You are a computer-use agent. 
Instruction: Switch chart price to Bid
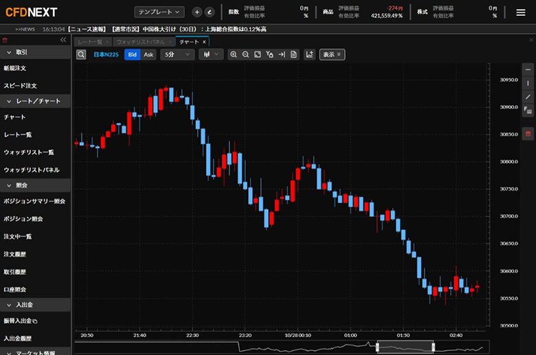pyautogui.click(x=131, y=54)
